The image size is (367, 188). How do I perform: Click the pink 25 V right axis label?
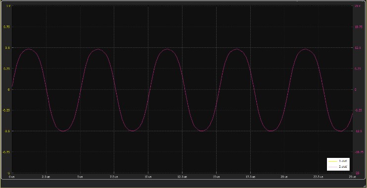tap(357, 6)
